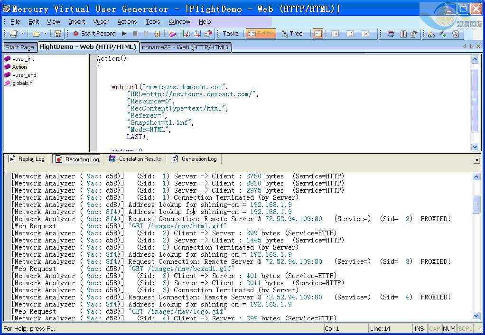Click the add check green plus icon
This screenshot has height=335, width=485.
click(443, 34)
